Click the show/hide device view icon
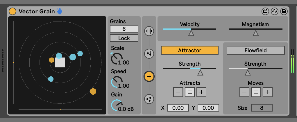 [265, 11]
